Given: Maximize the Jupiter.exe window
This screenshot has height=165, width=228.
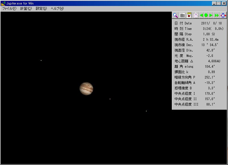Looking at the screenshot, I should pos(219,3).
